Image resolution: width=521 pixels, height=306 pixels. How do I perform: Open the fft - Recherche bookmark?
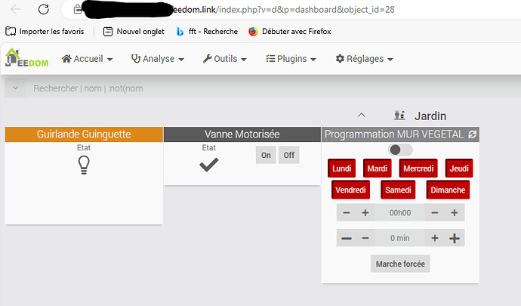(207, 31)
